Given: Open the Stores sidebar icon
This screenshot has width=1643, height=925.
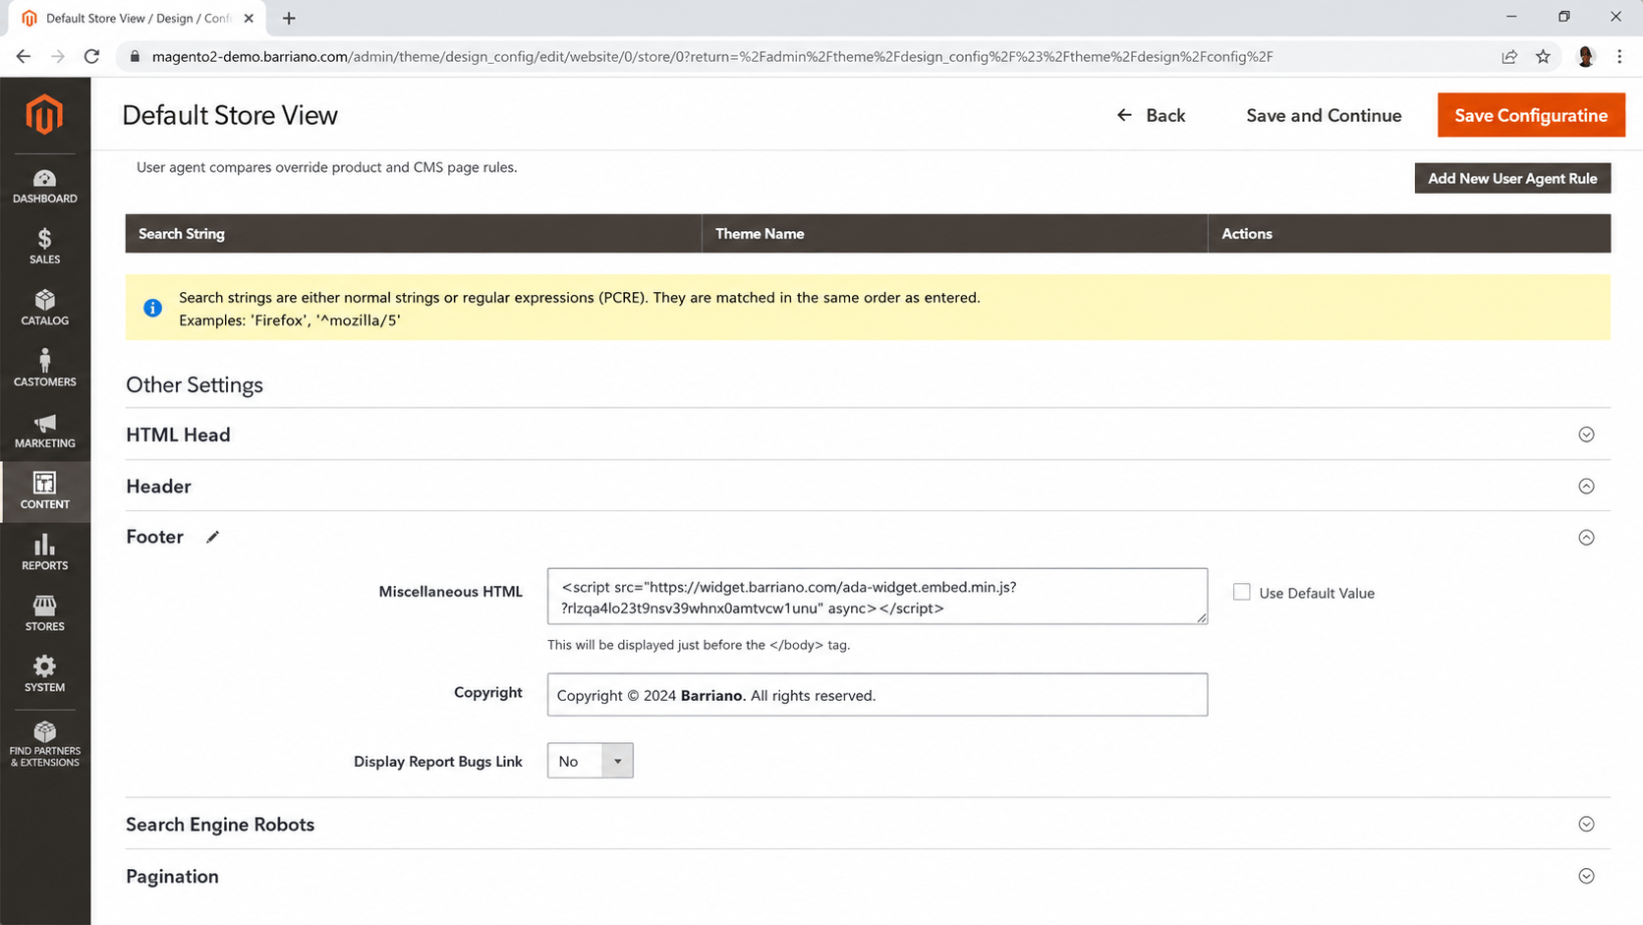Looking at the screenshot, I should tap(44, 606).
